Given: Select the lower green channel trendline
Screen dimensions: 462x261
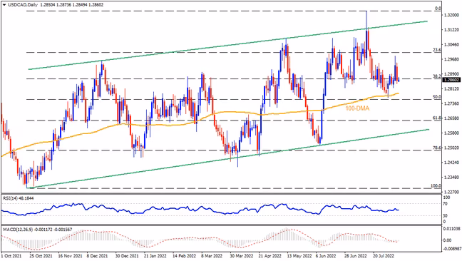Looking at the screenshot, I should coord(227,158).
